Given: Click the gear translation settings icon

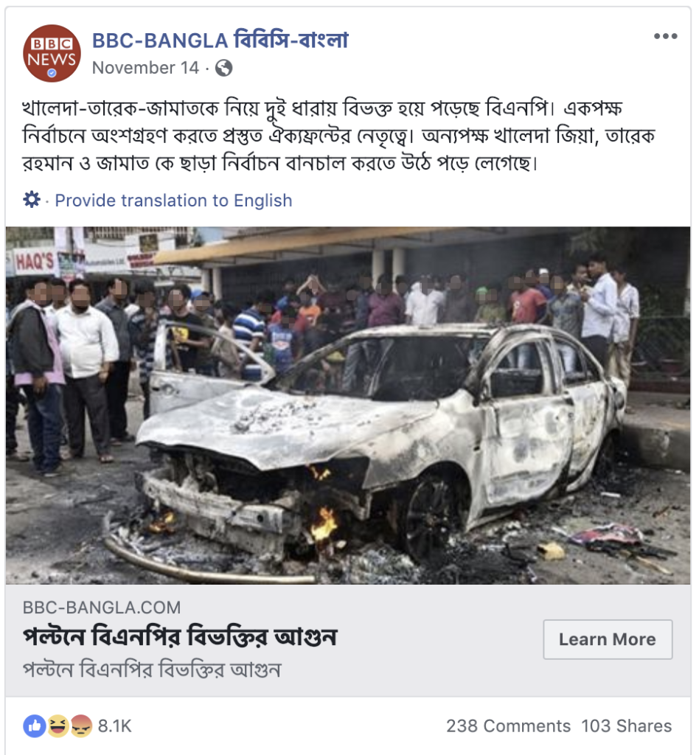Looking at the screenshot, I should [x=32, y=199].
